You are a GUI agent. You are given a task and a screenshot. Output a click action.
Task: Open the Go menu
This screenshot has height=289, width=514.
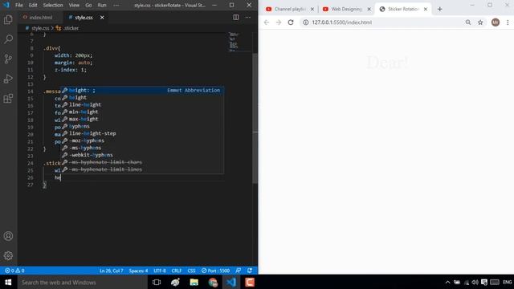(x=88, y=6)
